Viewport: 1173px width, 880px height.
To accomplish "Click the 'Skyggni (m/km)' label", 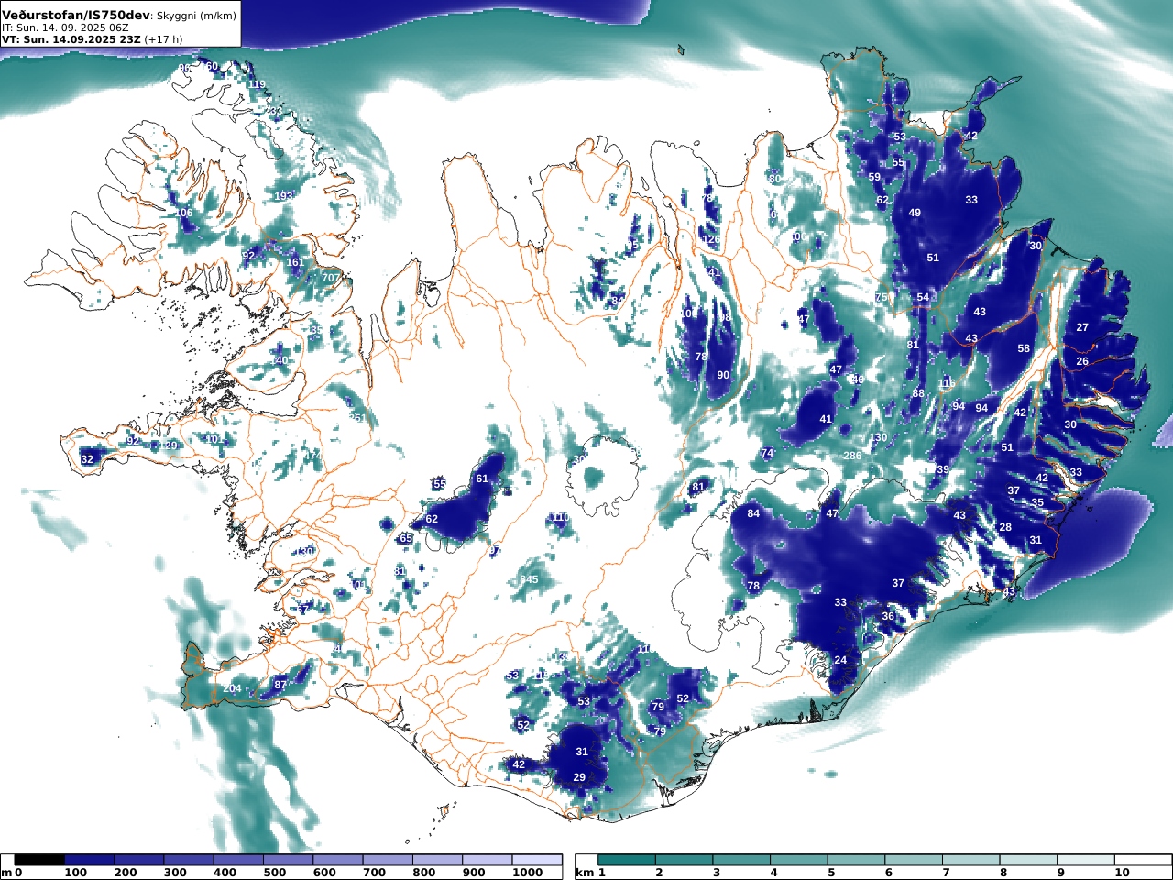I will click(195, 16).
